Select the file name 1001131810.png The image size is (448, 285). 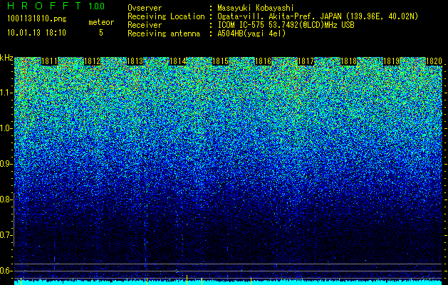click(x=37, y=19)
